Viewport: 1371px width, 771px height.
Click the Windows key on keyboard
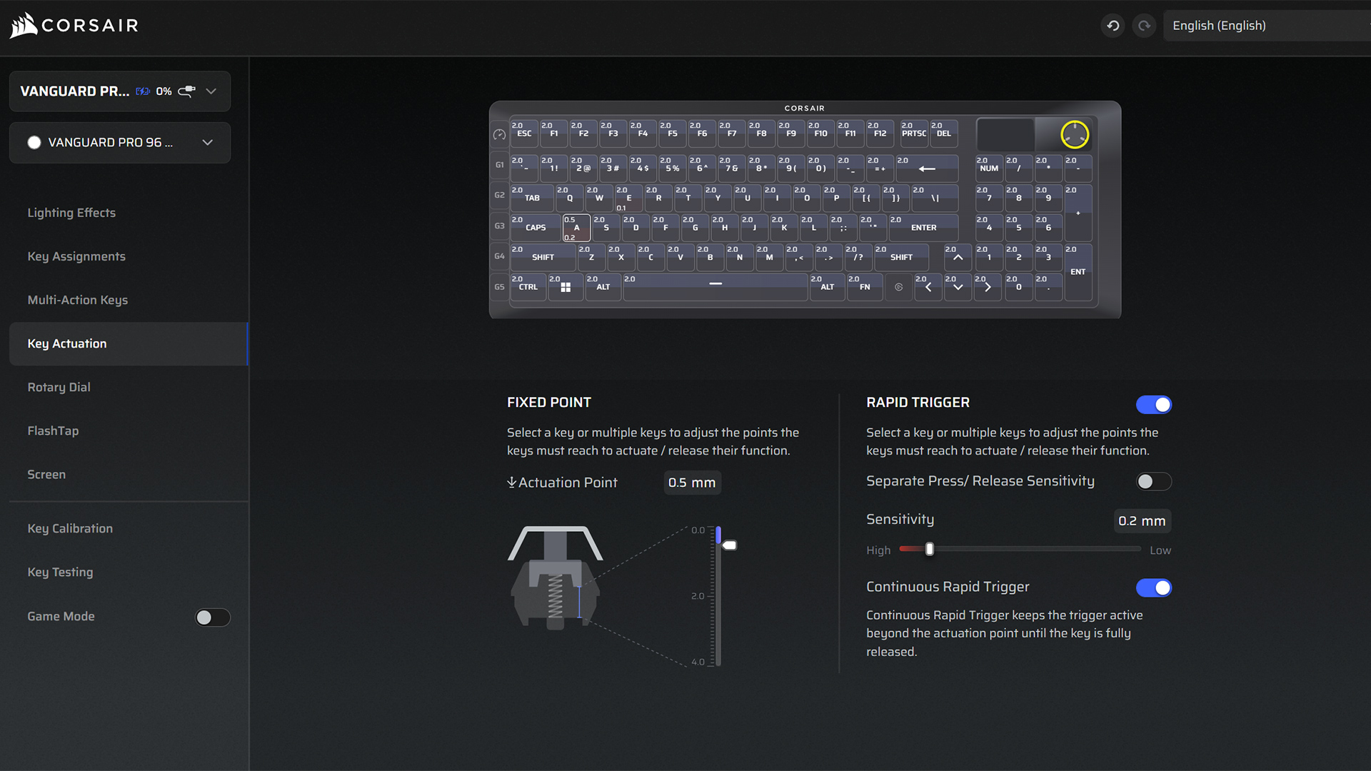click(x=565, y=287)
